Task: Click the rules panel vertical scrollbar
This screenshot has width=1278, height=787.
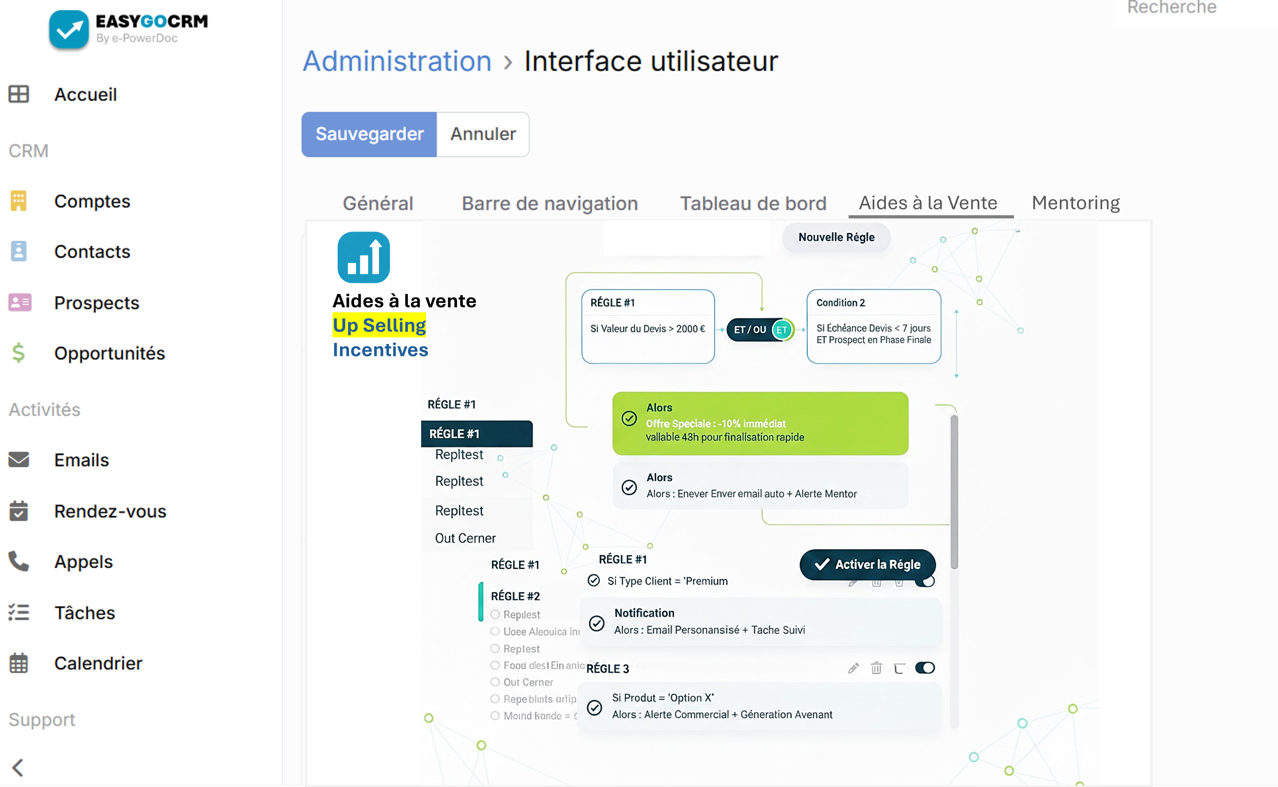Action: click(954, 492)
